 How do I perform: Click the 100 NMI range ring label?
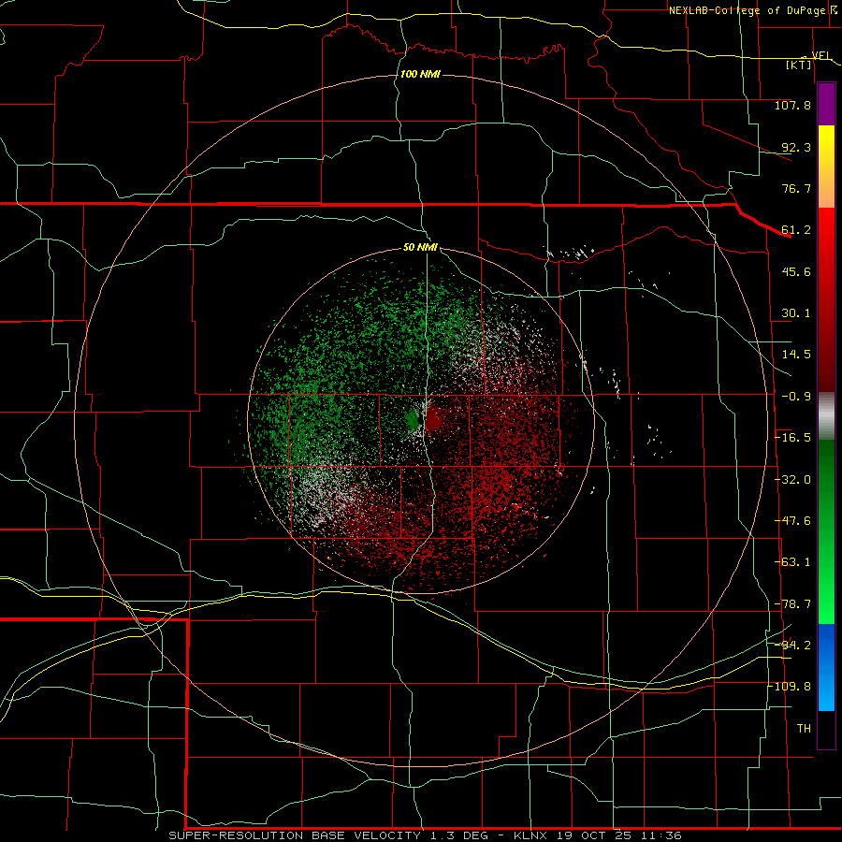pos(420,74)
